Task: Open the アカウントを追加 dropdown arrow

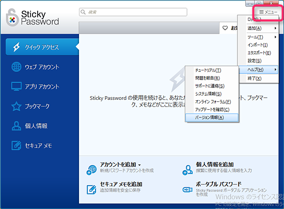Action: tap(139, 165)
